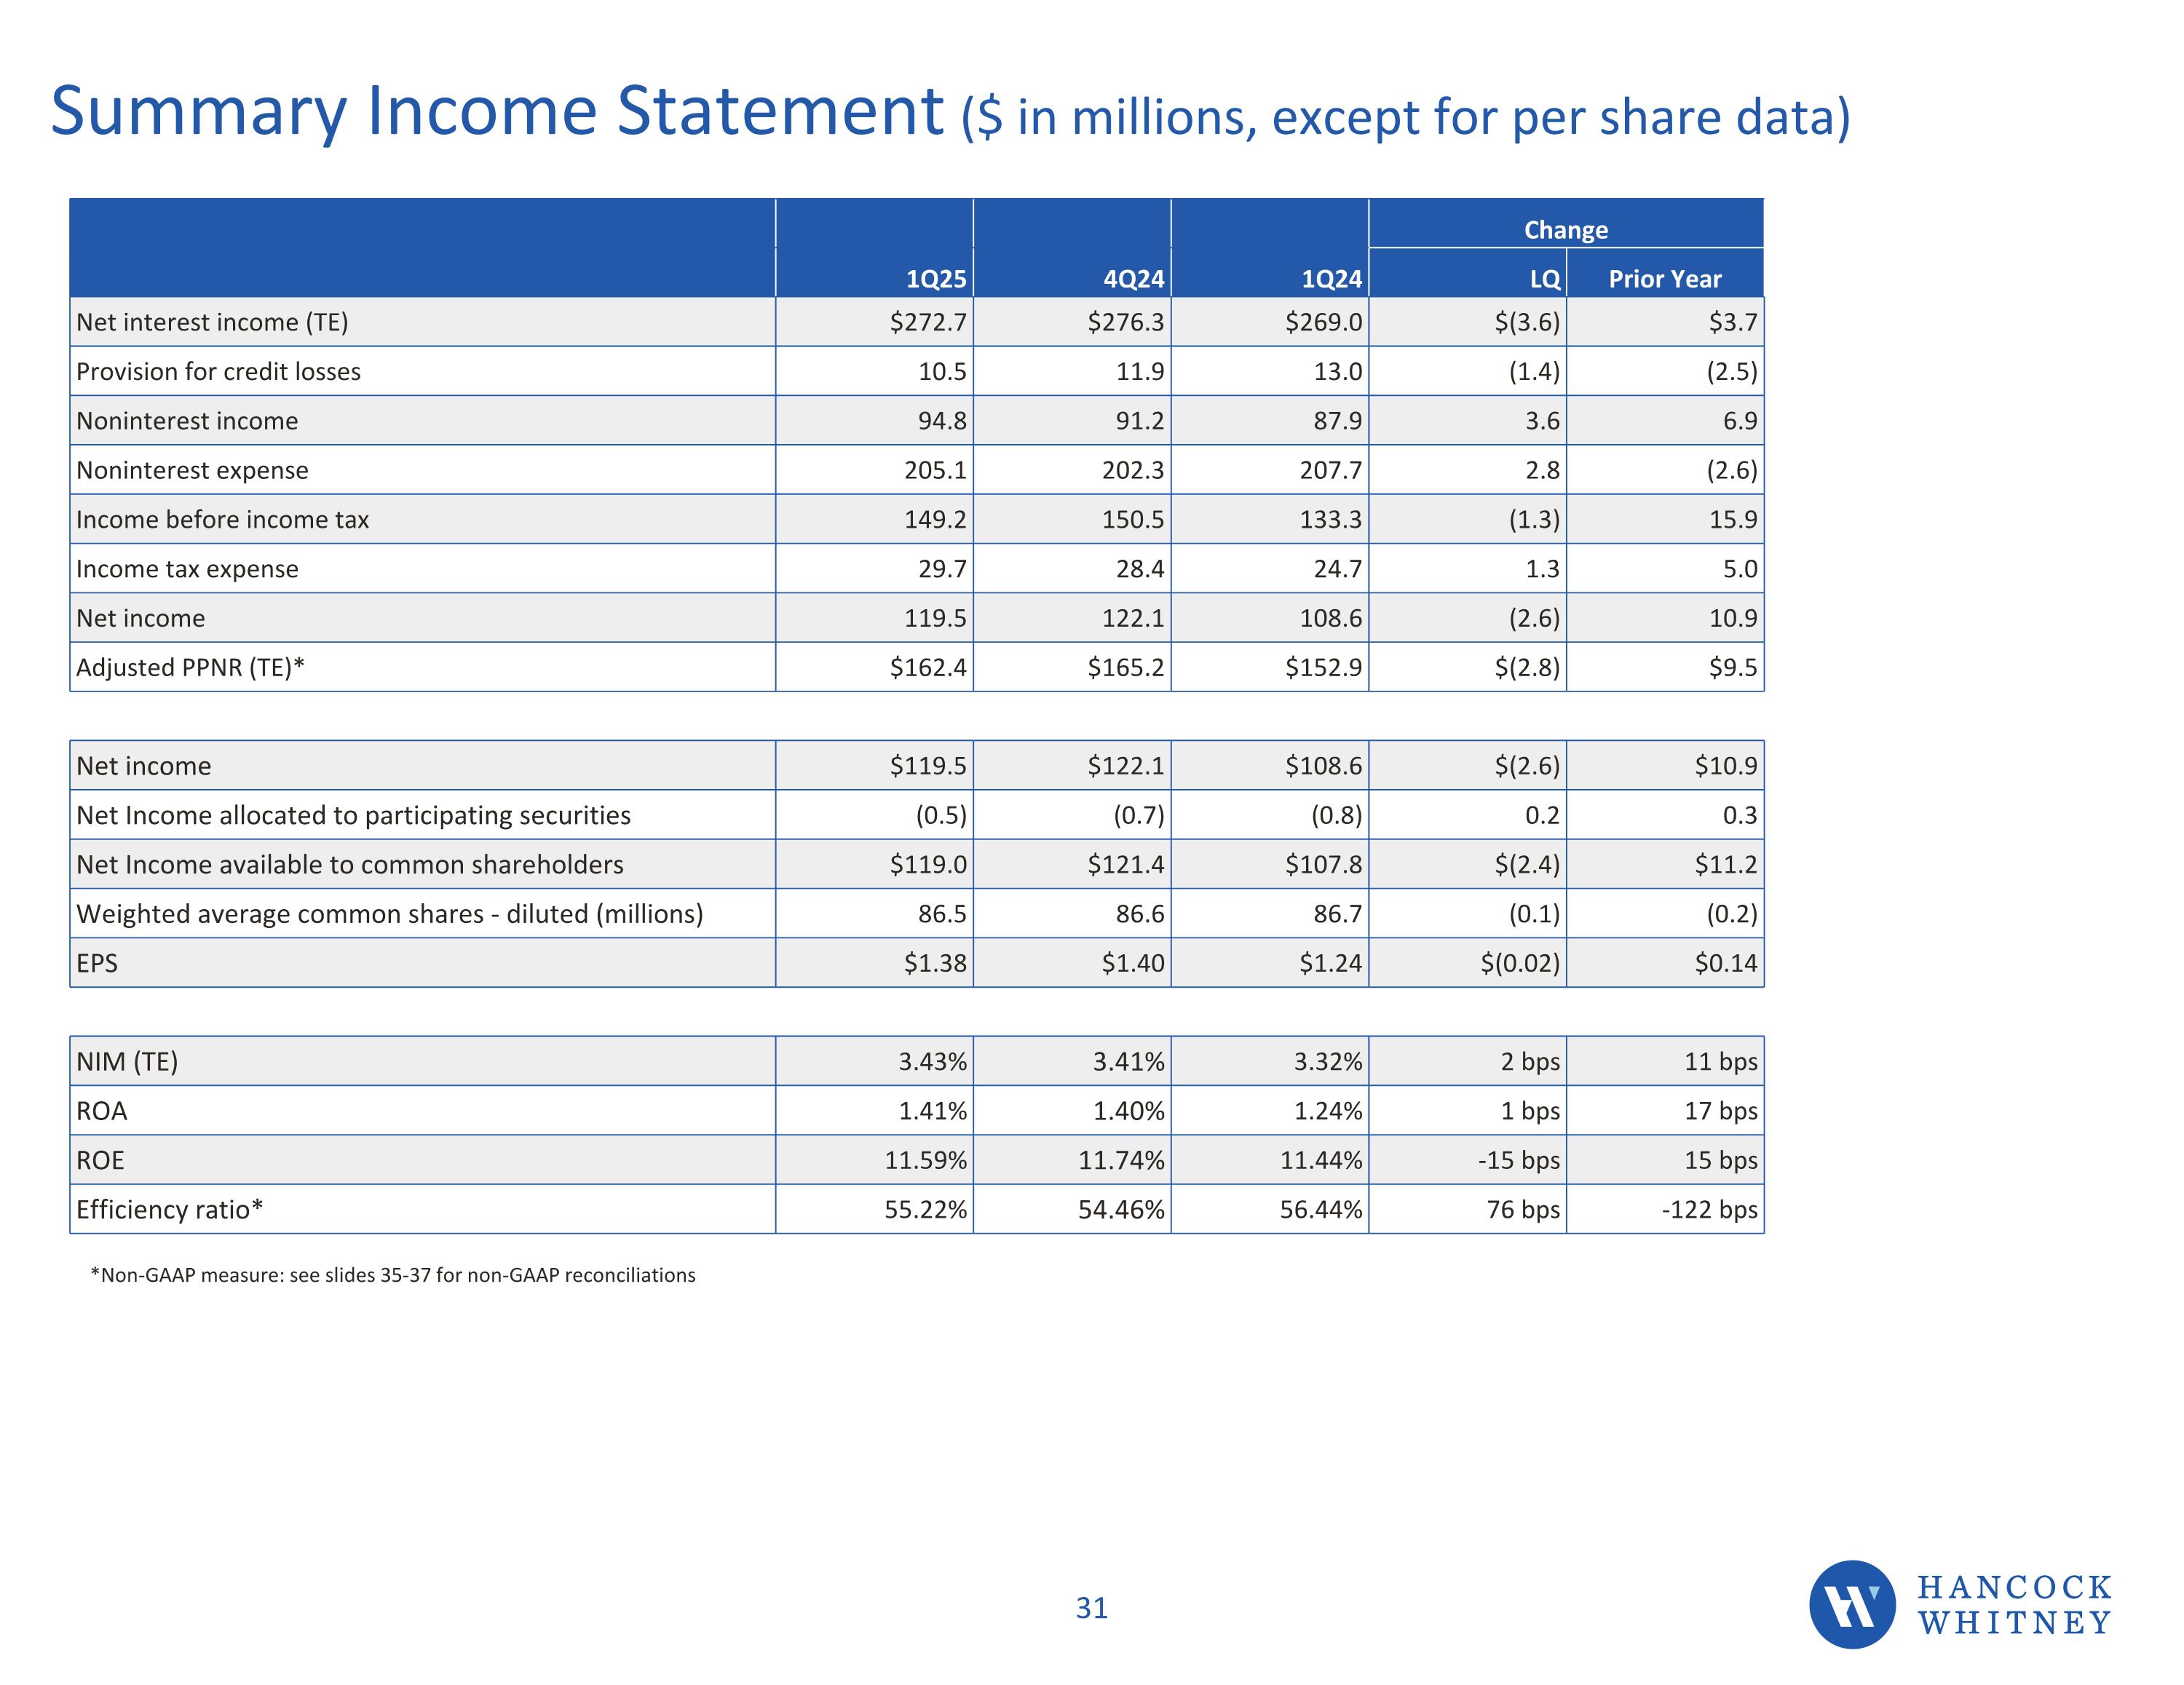This screenshot has width=2184, height=1685.
Task: Click the NIM (TE) 3.43% cell
Action: tap(932, 1061)
